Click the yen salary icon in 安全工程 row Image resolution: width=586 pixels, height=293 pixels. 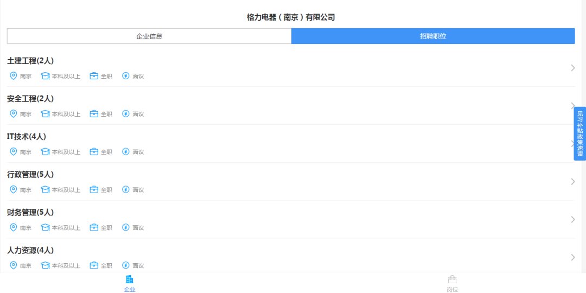point(126,113)
